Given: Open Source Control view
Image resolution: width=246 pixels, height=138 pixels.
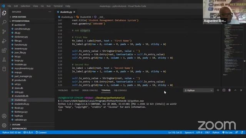Looking at the screenshot, I should coord(4,31).
